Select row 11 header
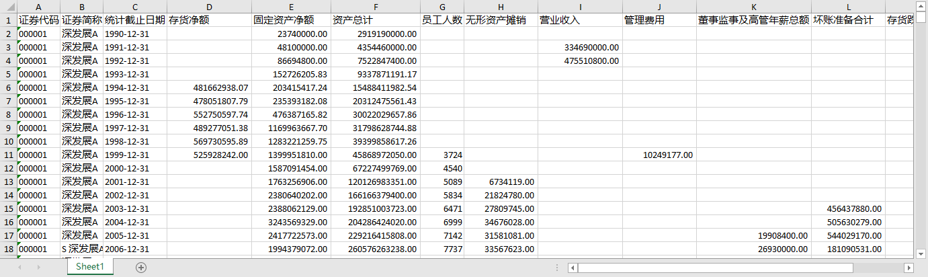Image resolution: width=928 pixels, height=277 pixels. [x=8, y=155]
